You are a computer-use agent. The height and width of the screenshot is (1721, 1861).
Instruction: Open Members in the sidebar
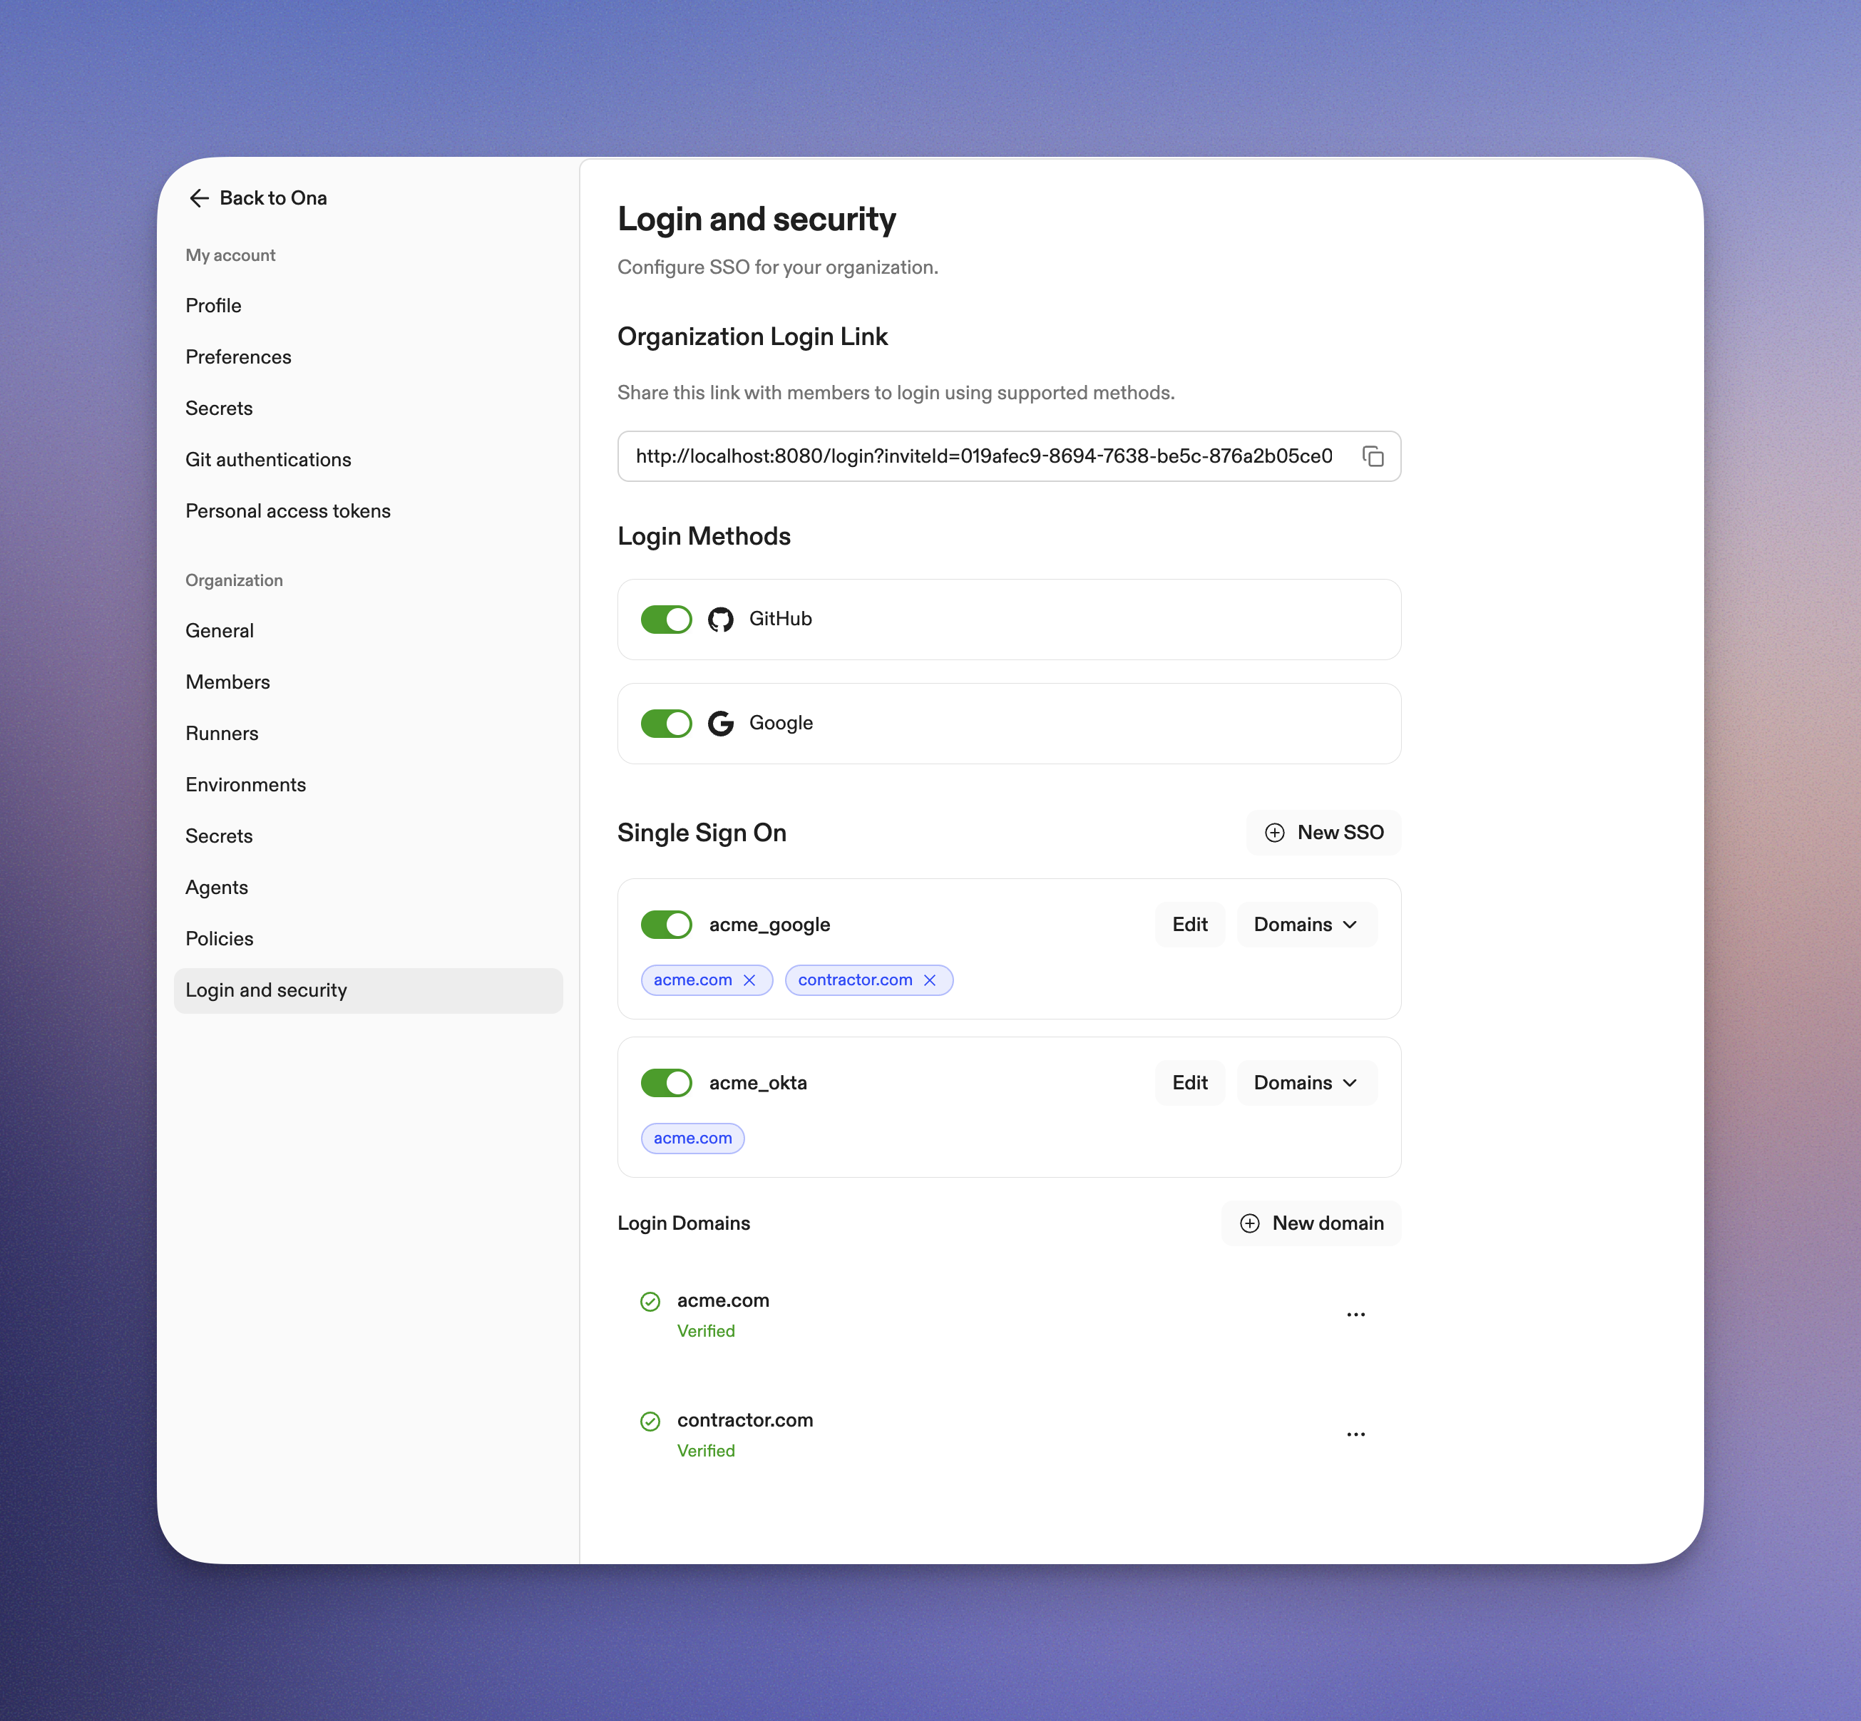click(x=227, y=682)
